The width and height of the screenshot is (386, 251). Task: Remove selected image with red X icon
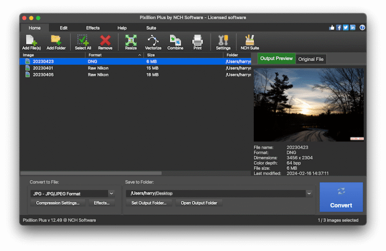[105, 42]
